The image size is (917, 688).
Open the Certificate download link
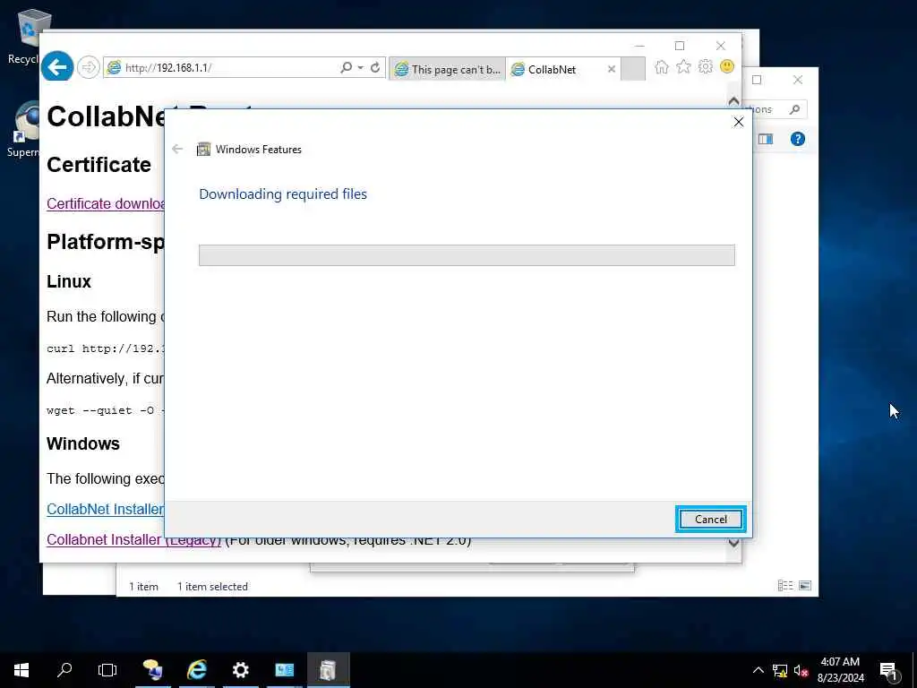[x=106, y=203]
